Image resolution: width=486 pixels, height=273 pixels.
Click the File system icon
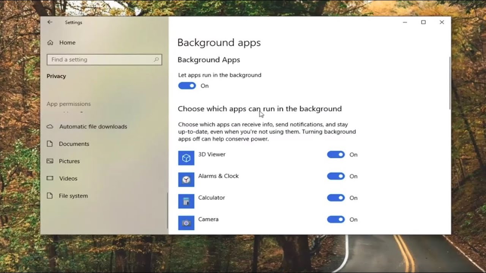pos(50,196)
